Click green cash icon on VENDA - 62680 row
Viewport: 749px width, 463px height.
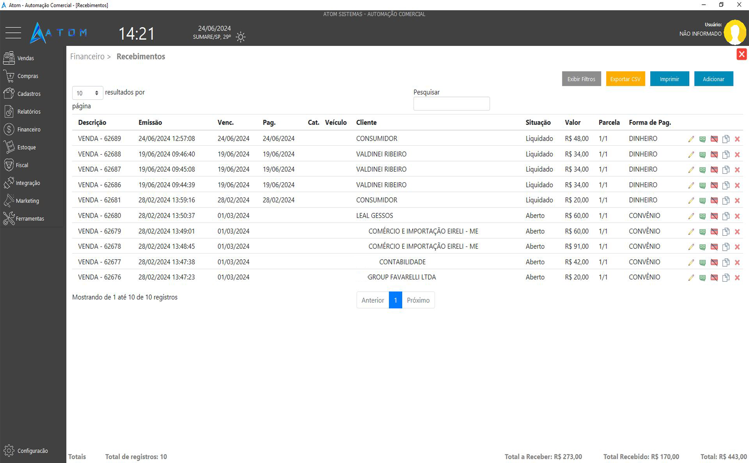(x=702, y=216)
